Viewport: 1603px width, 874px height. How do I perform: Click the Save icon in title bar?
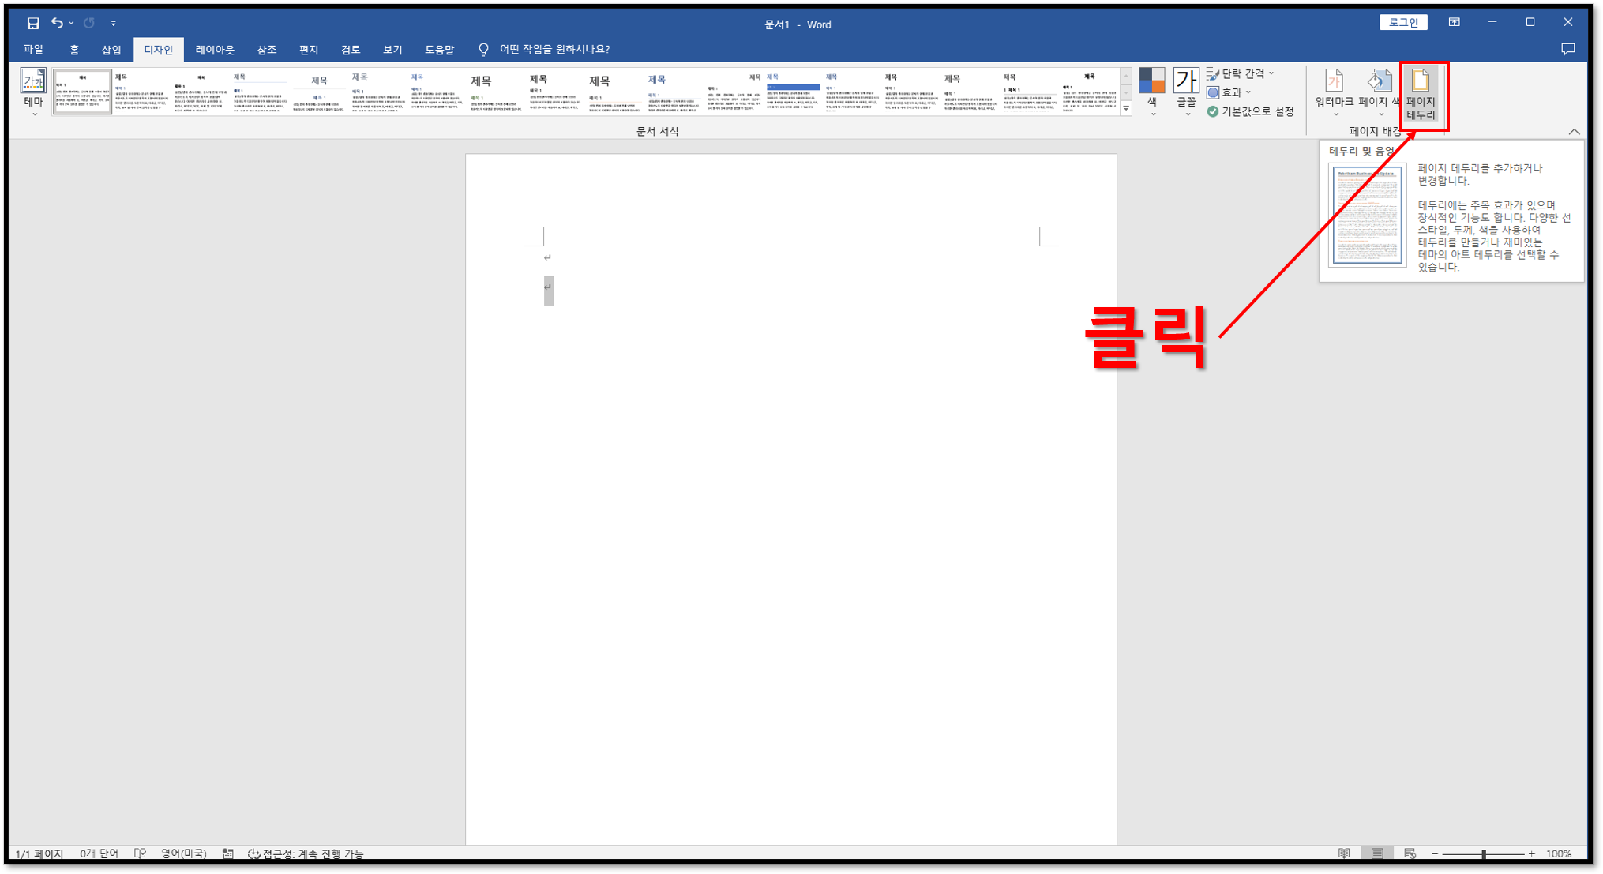tap(32, 24)
